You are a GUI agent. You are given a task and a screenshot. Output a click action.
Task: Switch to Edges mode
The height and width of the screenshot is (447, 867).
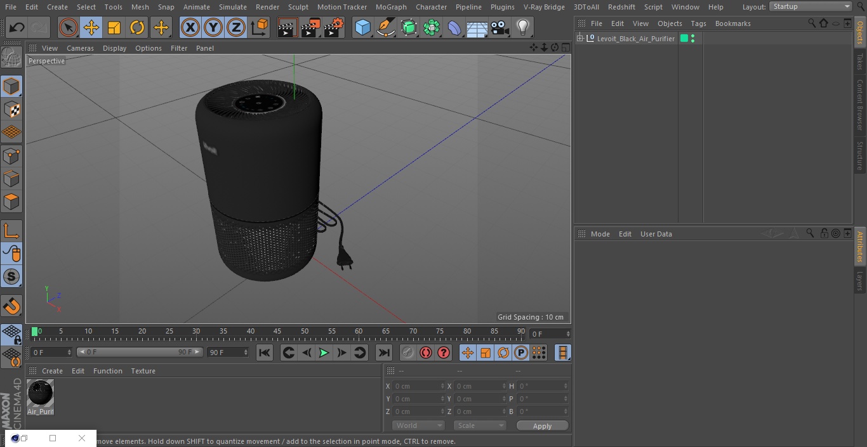click(x=11, y=179)
